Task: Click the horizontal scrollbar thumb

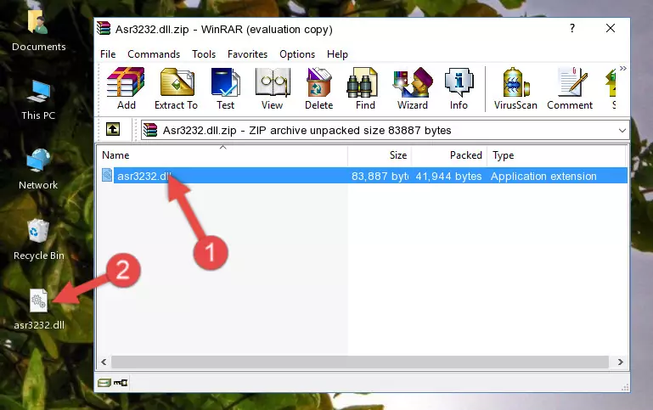Action: click(360, 362)
